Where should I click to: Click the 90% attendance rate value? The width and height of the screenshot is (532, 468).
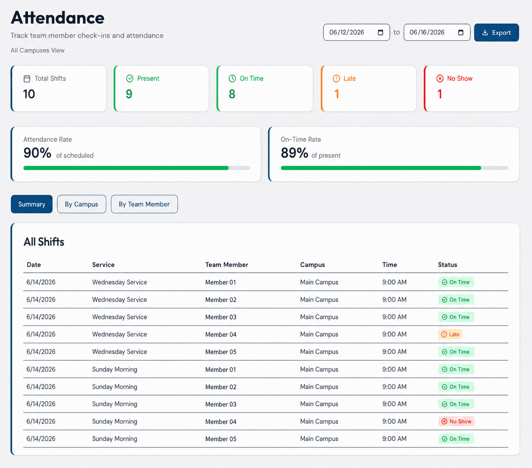pos(37,153)
